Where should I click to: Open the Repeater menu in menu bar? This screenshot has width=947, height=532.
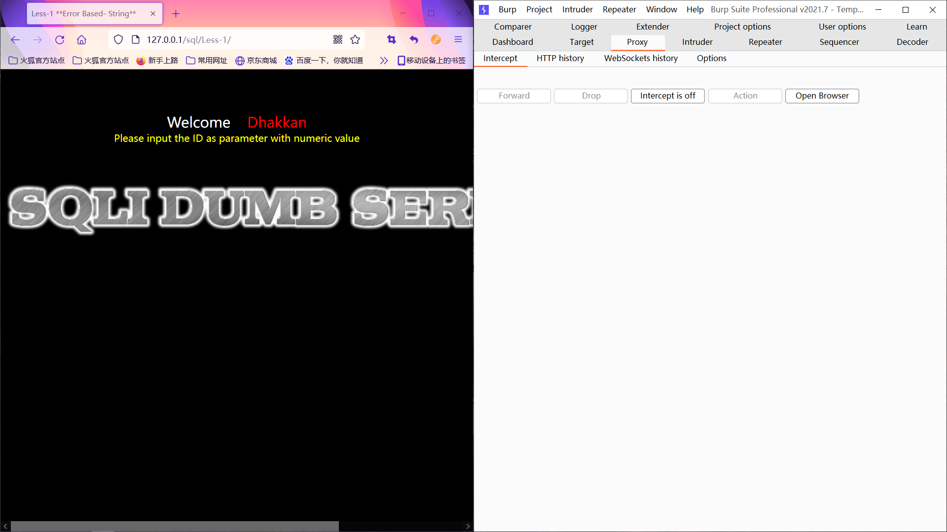coord(619,9)
